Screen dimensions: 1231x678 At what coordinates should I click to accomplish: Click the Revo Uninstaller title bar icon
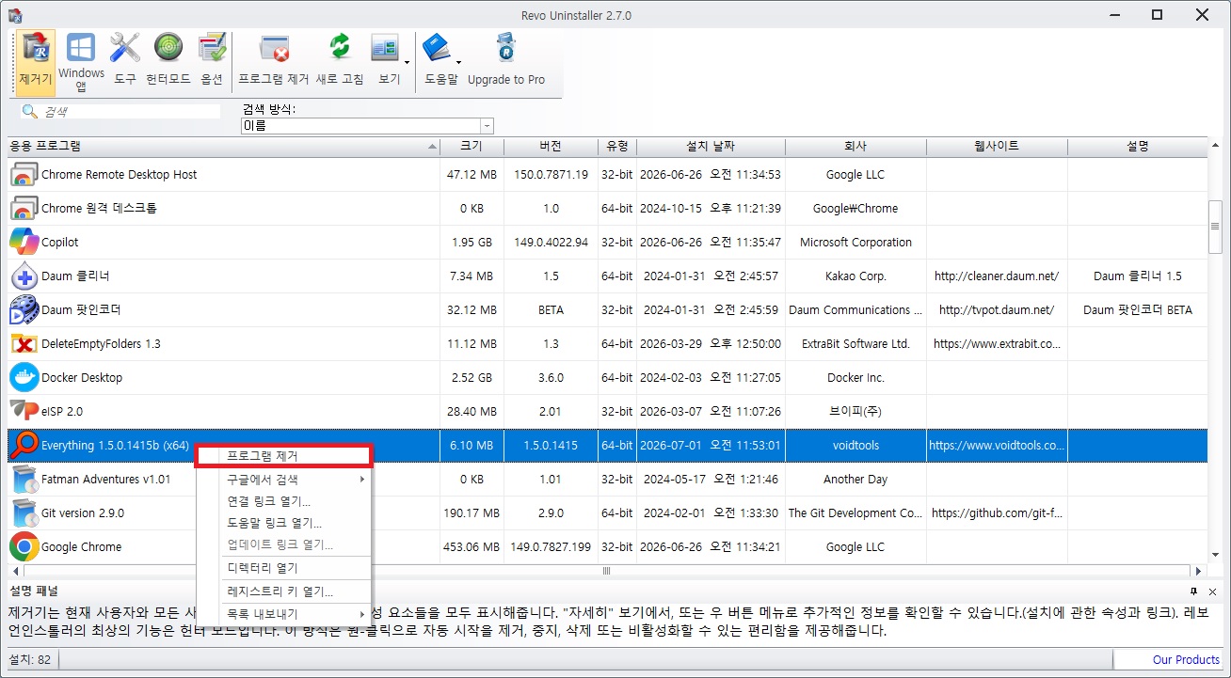(15, 15)
